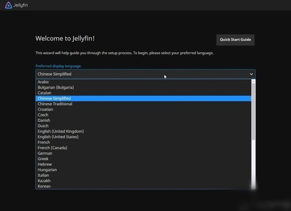Viewport: 291px width, 211px height.
Task: Select Kazakh from the list
Action: point(143,181)
